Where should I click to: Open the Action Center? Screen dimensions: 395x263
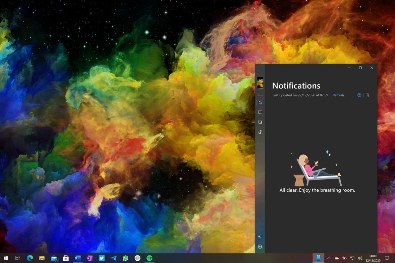(x=387, y=258)
